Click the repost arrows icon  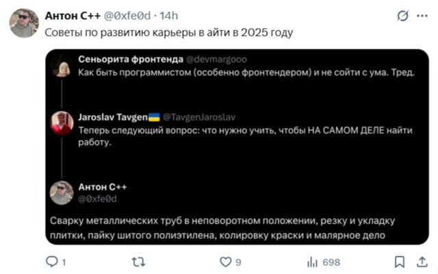(x=138, y=262)
